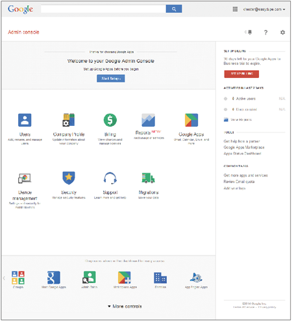Screen dimensions: 292x322
Task: Open the Review Email quota link
Action: [x=239, y=182]
